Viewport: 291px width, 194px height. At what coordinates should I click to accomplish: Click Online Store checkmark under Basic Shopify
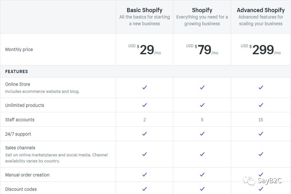coord(144,87)
